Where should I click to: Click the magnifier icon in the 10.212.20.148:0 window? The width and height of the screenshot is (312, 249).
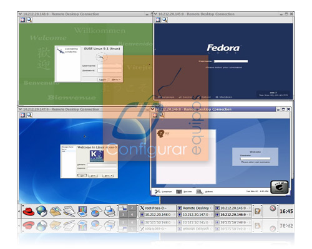point(29,20)
